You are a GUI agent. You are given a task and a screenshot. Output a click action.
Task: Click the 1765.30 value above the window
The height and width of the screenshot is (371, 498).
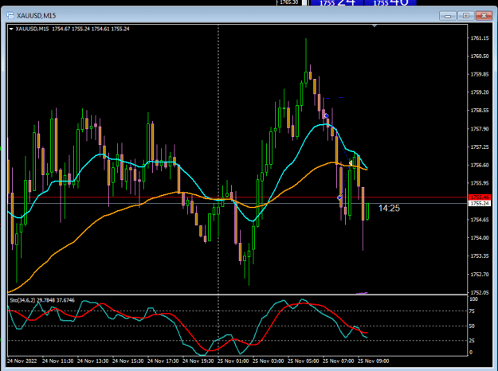289,2
